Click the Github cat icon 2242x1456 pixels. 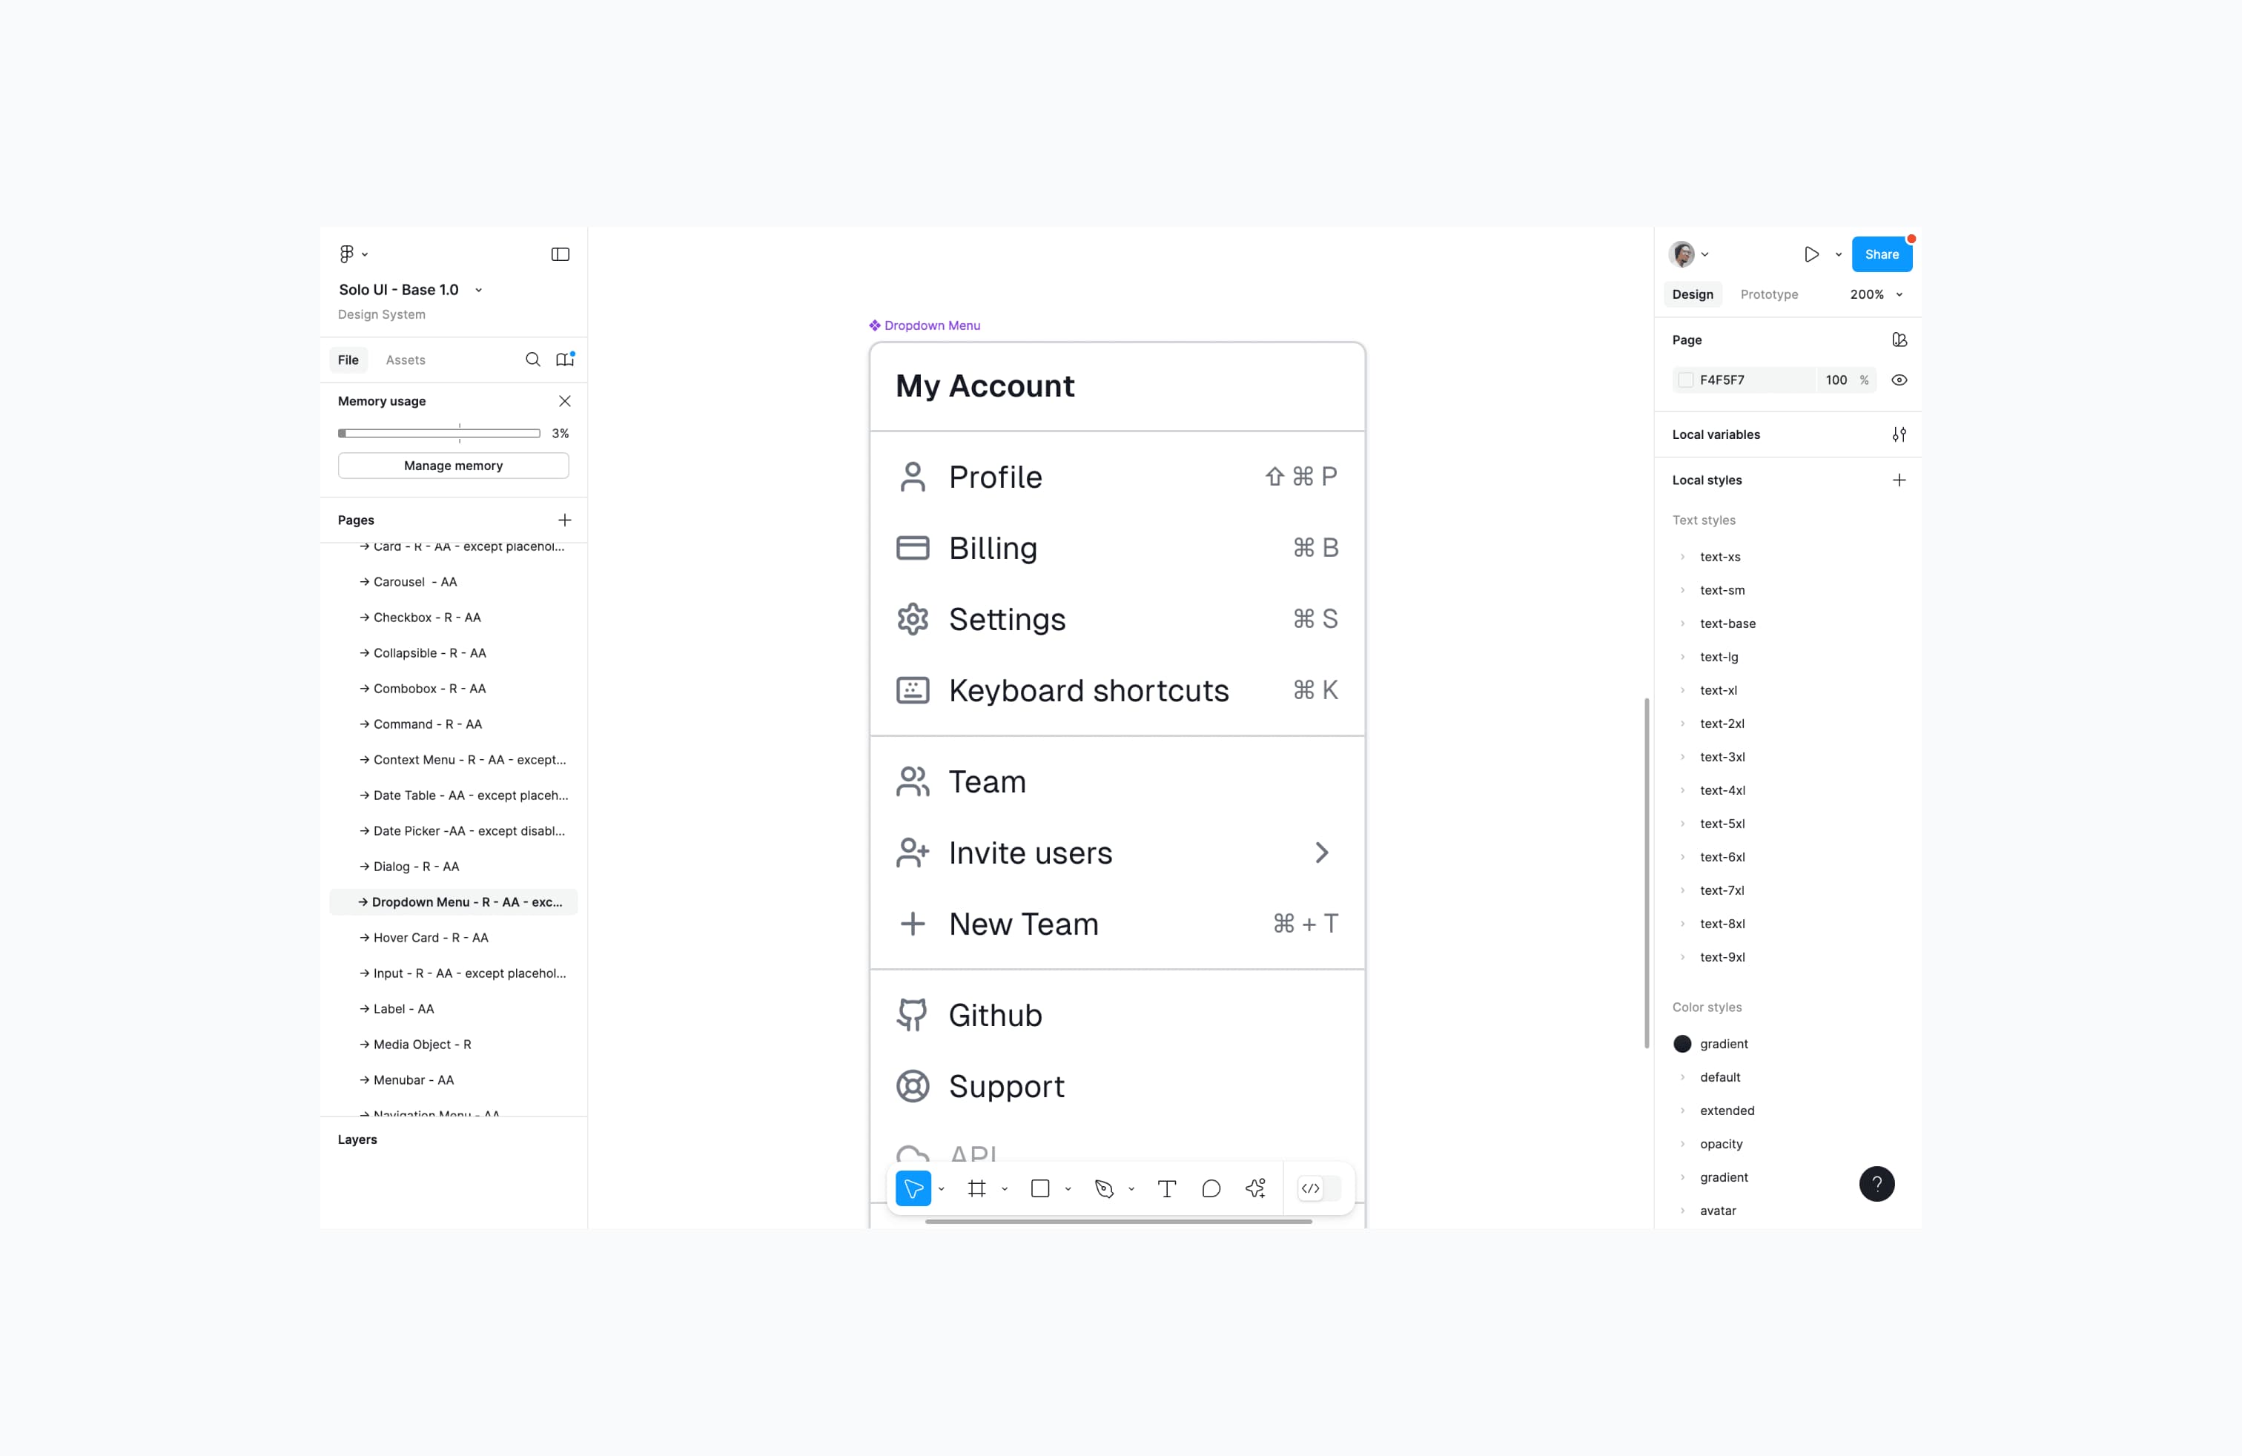click(912, 1015)
